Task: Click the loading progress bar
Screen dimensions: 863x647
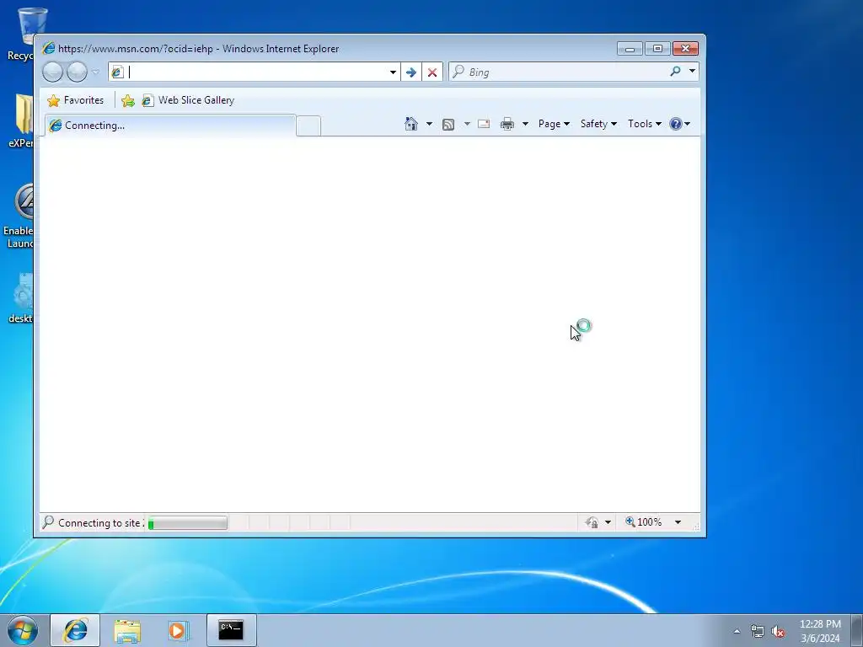Action: click(187, 522)
